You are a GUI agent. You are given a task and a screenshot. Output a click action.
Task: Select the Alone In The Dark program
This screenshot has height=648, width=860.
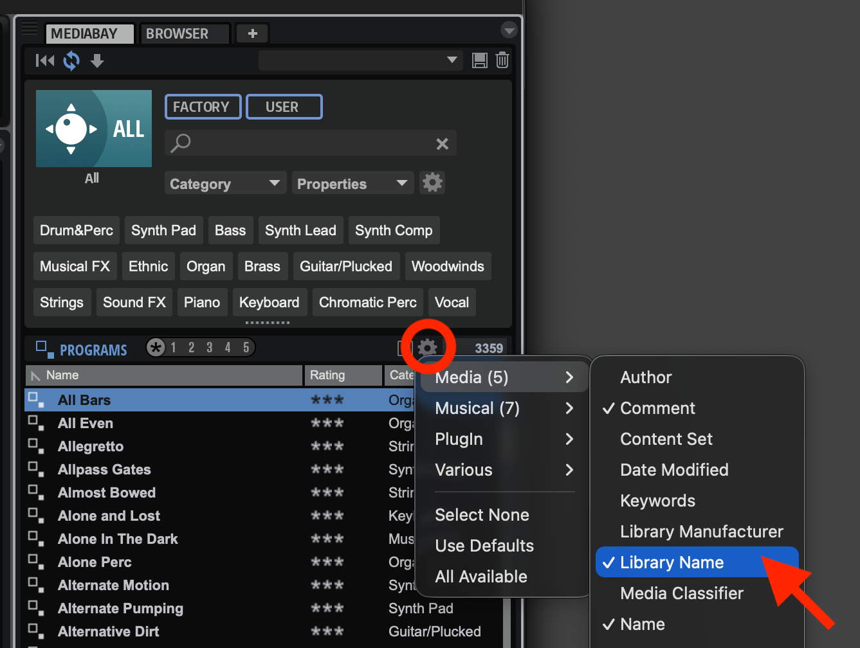pos(118,539)
